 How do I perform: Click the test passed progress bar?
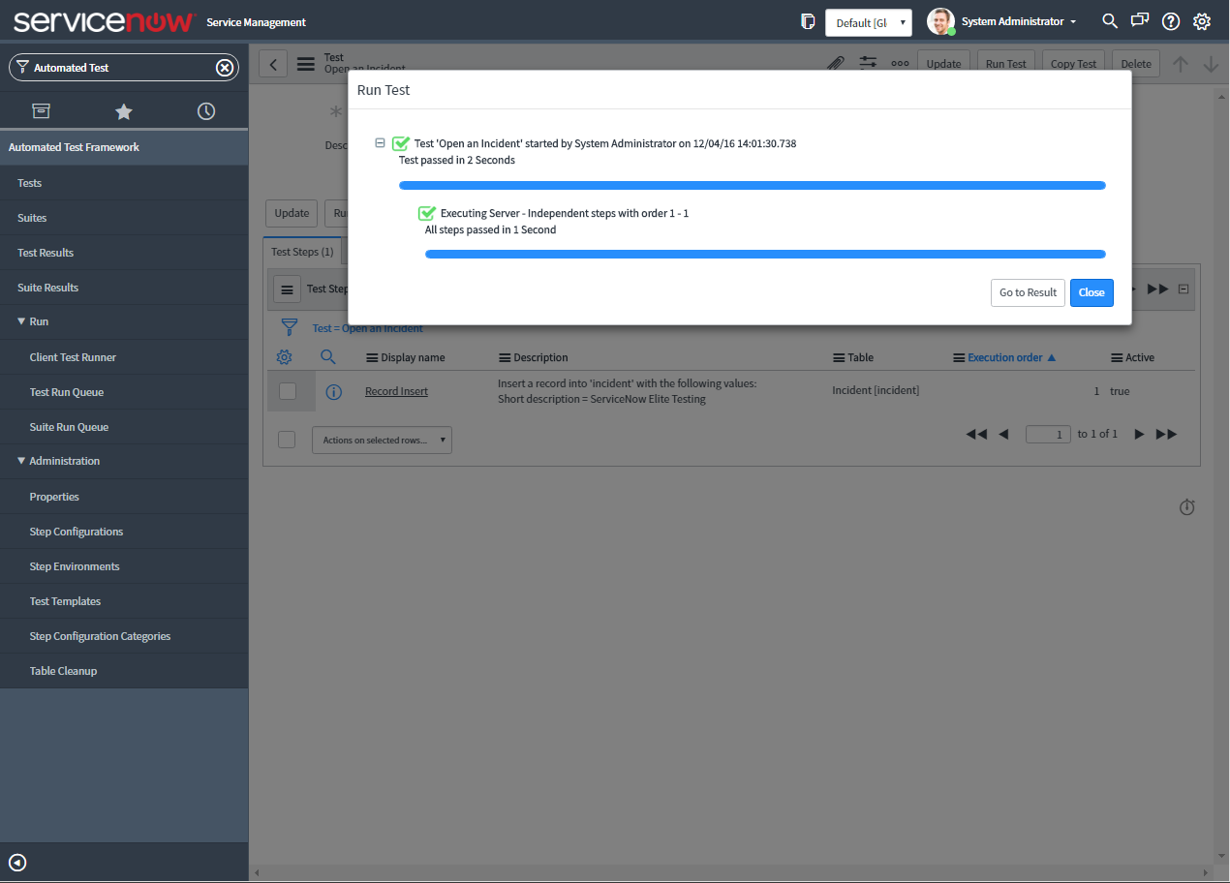click(753, 185)
